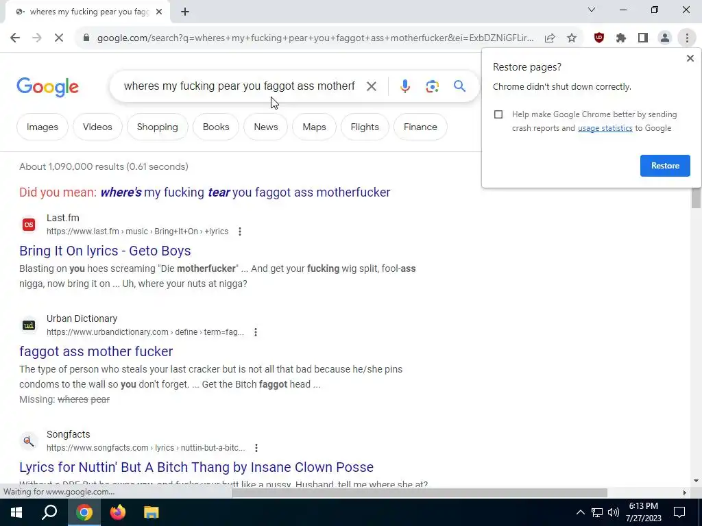
Task: Open the tab search chevron
Action: coord(592,10)
